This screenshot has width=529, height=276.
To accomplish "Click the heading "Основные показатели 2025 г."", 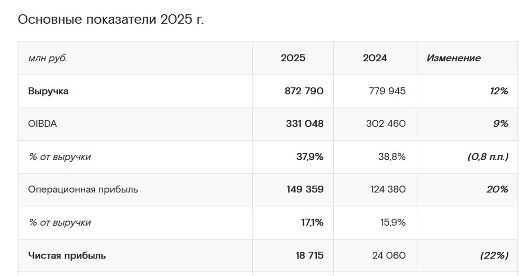I will [x=111, y=20].
